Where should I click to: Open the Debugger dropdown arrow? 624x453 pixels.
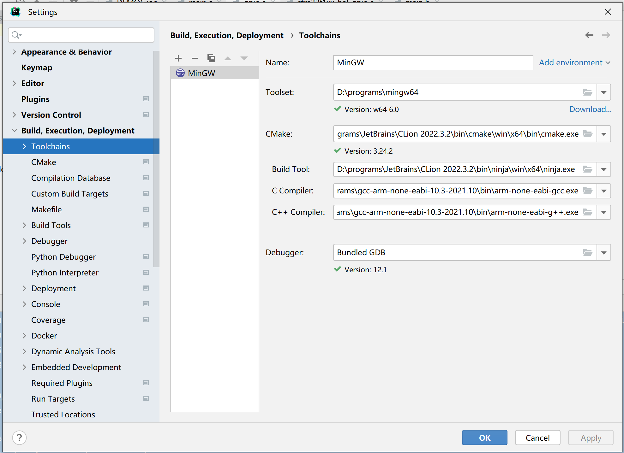(603, 253)
